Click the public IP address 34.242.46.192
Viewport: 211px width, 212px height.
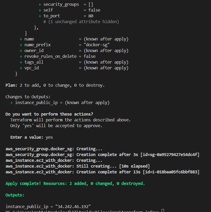pos(73,206)
